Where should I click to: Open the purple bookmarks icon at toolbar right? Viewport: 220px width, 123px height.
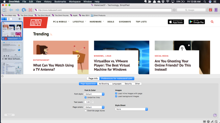[x=216, y=10]
